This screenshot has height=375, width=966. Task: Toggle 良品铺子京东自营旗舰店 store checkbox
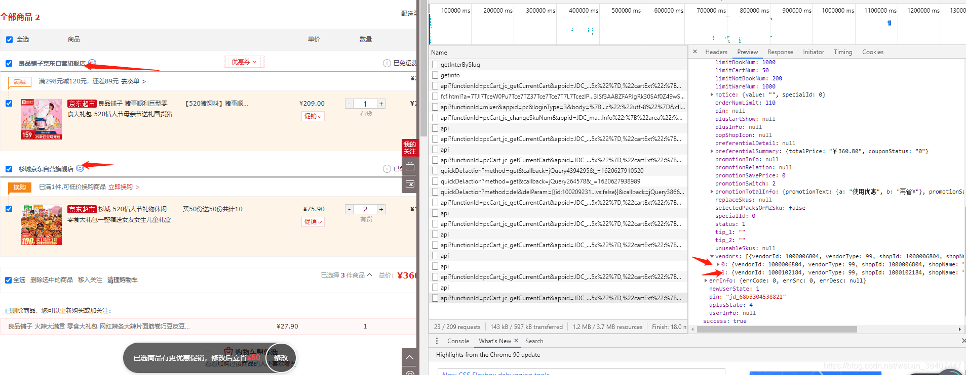[x=9, y=64]
